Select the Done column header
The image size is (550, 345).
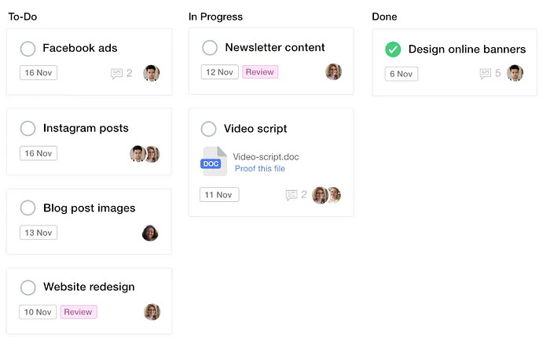pyautogui.click(x=384, y=17)
